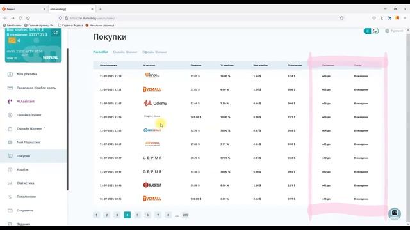410x230 pixels.
Task: Switch to light theme with sun toggle
Action: [367, 31]
